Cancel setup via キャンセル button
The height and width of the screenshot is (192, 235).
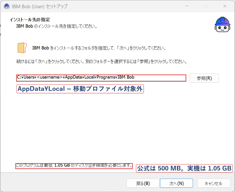(x=214, y=183)
